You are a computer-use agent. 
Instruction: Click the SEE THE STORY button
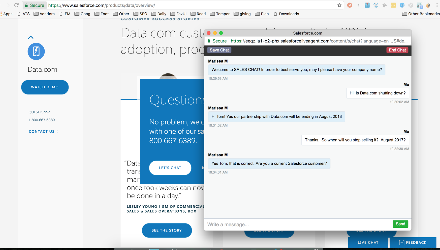click(167, 230)
